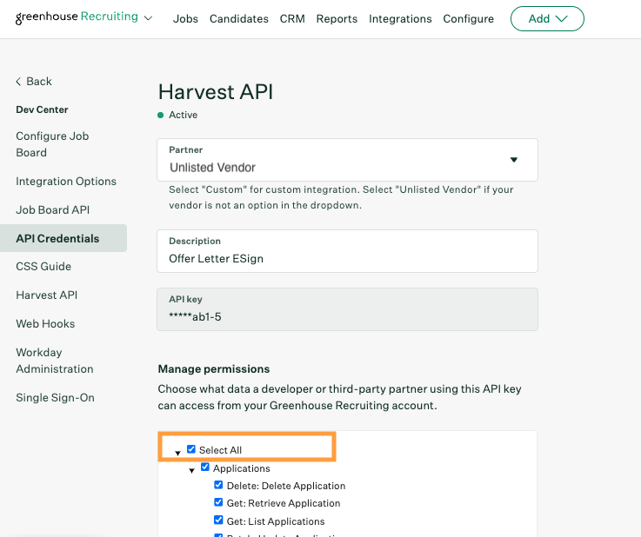Open the Jobs menu
Viewport: 641px width, 537px height.
point(185,19)
